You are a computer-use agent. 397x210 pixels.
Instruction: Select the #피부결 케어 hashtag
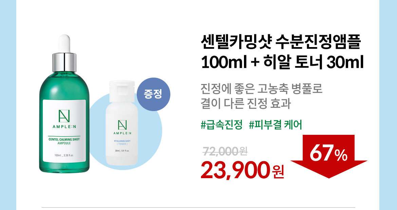[276, 125]
